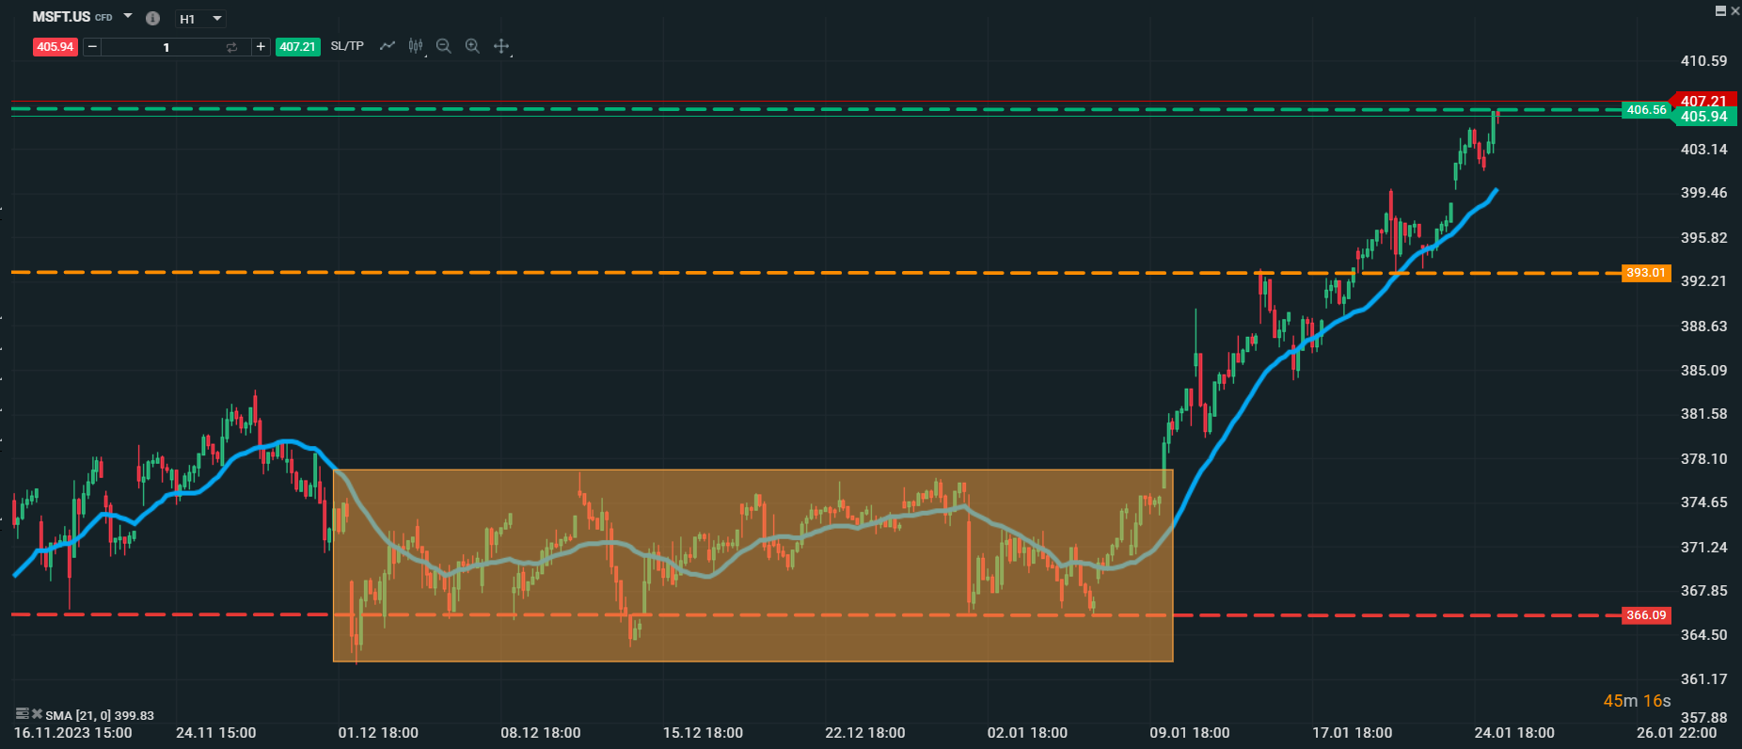Select the red 366.09 price level tag
Screen dimensions: 1742x749
pos(1646,615)
